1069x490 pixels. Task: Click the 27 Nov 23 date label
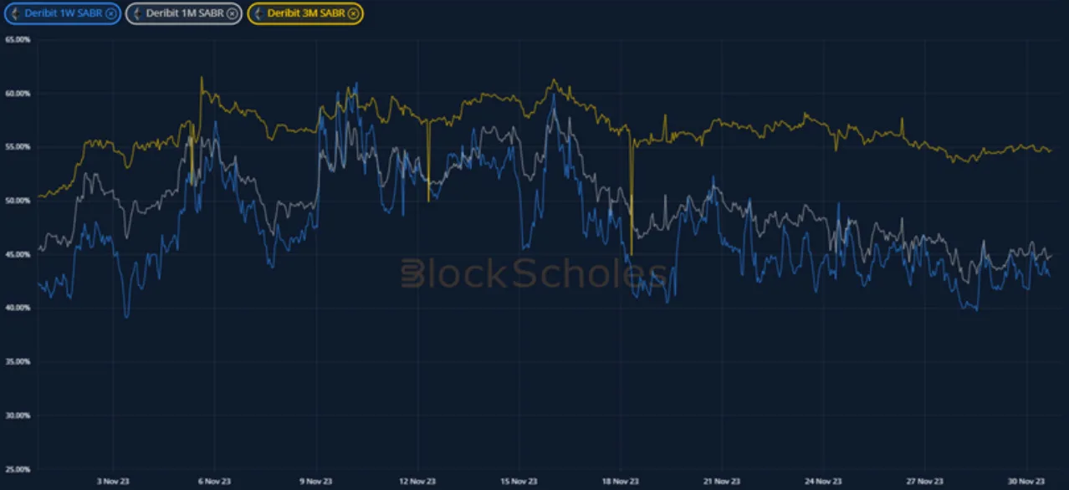[925, 481]
